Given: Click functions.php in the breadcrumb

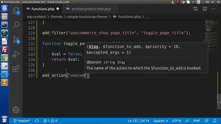Looking at the screenshot, I should (x=129, y=17).
